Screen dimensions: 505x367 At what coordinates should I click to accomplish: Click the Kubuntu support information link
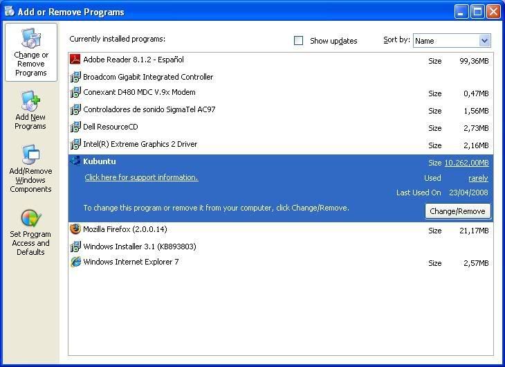click(x=141, y=177)
